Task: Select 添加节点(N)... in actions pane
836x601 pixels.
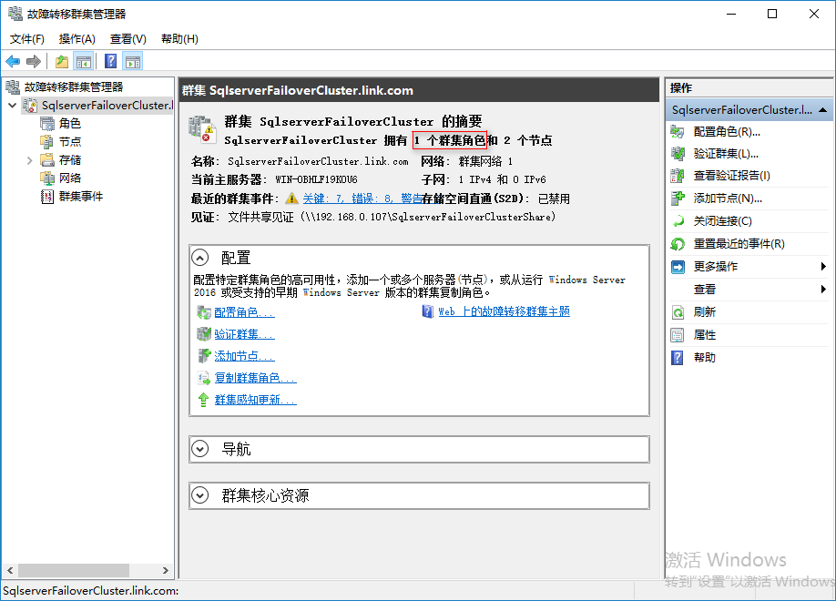Action: [728, 199]
